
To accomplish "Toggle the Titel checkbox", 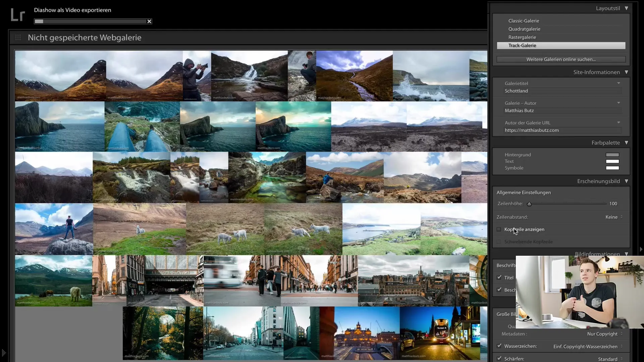I will click(499, 278).
